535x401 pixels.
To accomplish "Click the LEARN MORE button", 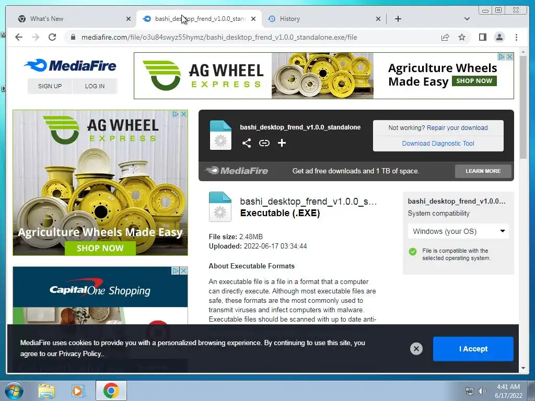I will point(483,171).
